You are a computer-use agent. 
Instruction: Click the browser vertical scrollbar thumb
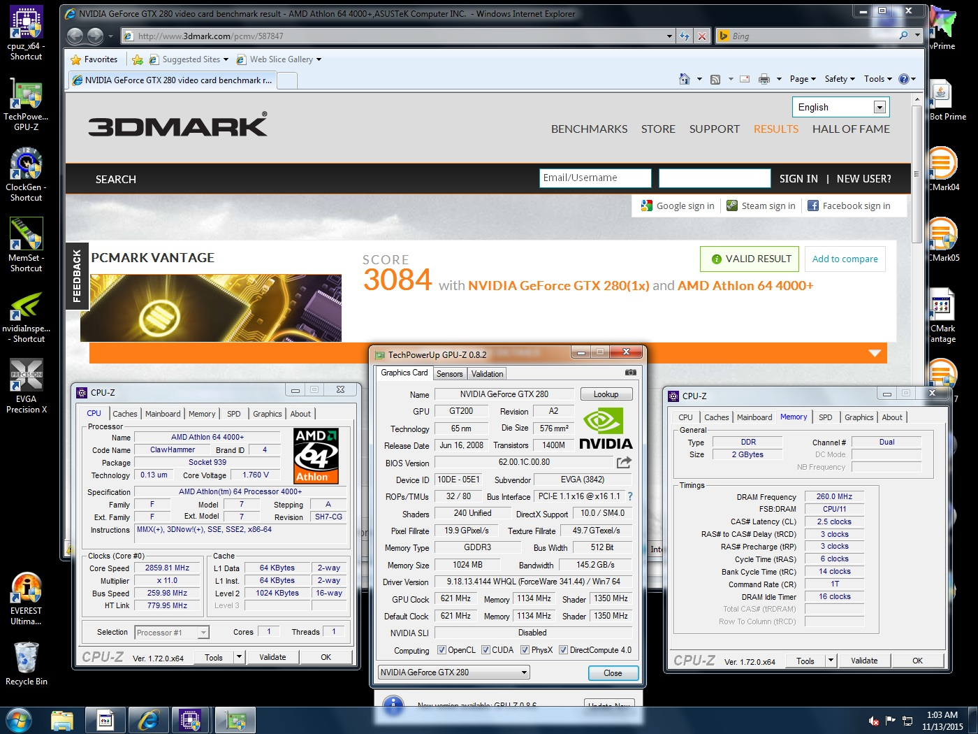pos(917,174)
